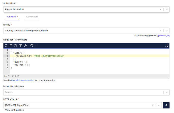This screenshot has height=113, width=174.
Task: Open the Input transformer dropdown arrow
Action: point(167,92)
